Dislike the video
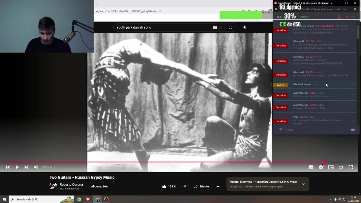 pos(184,186)
